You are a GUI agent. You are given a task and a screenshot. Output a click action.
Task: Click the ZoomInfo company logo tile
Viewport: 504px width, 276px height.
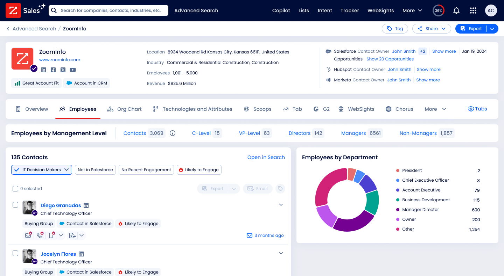tap(22, 59)
